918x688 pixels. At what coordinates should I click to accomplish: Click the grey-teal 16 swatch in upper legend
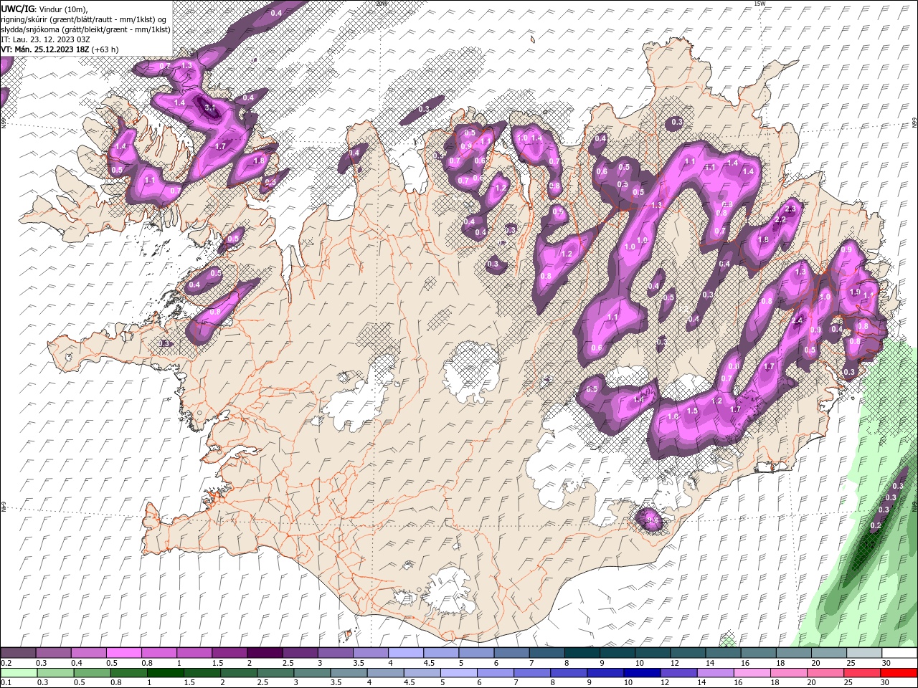759,653
